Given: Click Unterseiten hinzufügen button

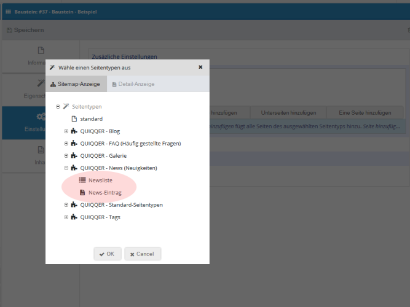Looking at the screenshot, I should 288,113.
